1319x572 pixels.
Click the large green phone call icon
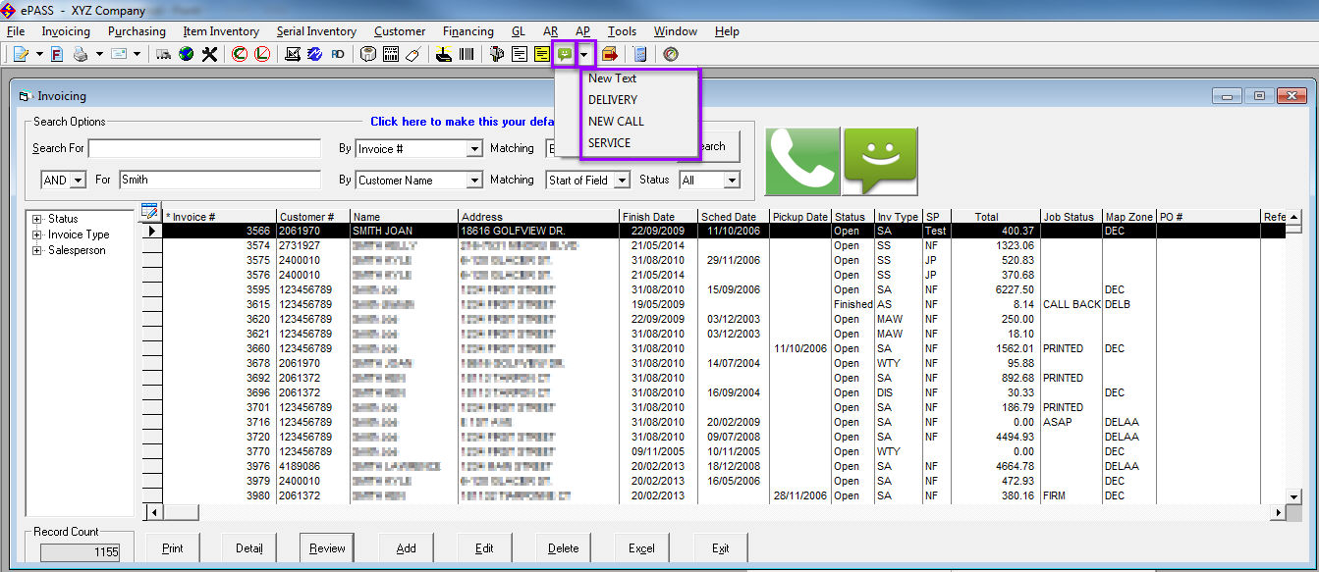pyautogui.click(x=802, y=162)
